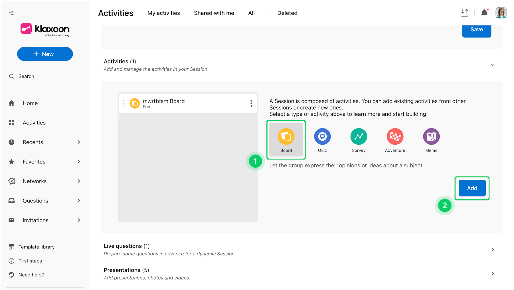Viewport: 514px width, 290px height.
Task: Open options menu for mwrtbfsm Board
Action: point(251,103)
